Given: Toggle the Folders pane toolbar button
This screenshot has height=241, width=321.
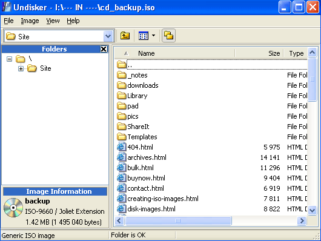Looking at the screenshot, I should (x=168, y=36).
